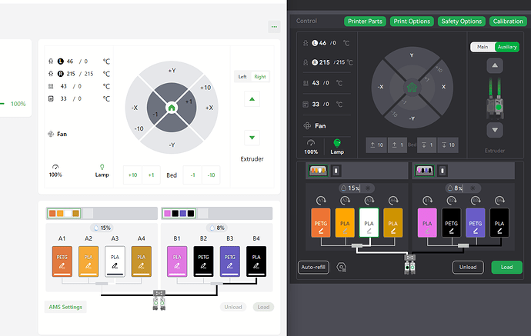Click the extruder down arrow in dark panel
This screenshot has width=531, height=336.
pos(495,130)
